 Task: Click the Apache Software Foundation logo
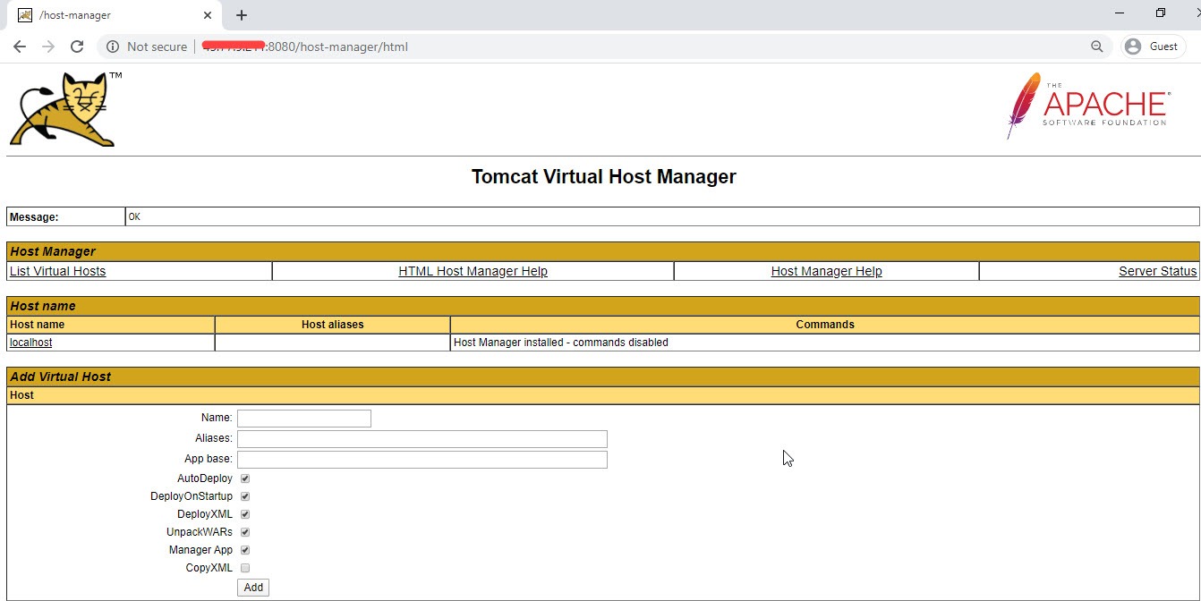coord(1087,106)
